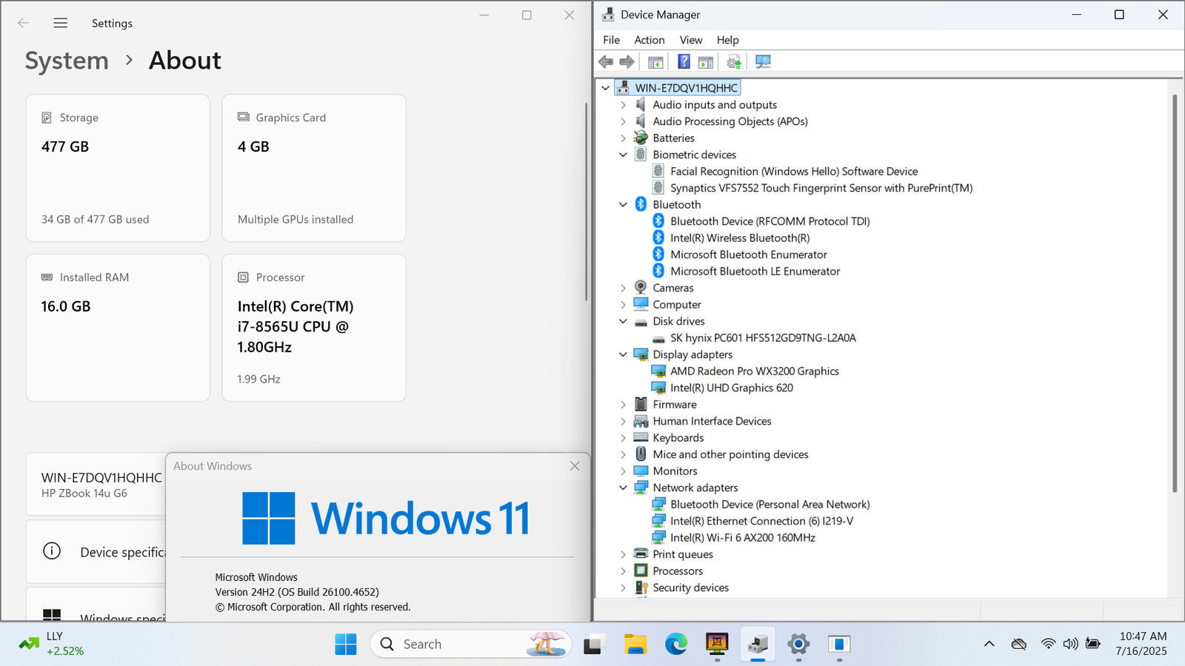Close the About Windows dialog

(575, 465)
